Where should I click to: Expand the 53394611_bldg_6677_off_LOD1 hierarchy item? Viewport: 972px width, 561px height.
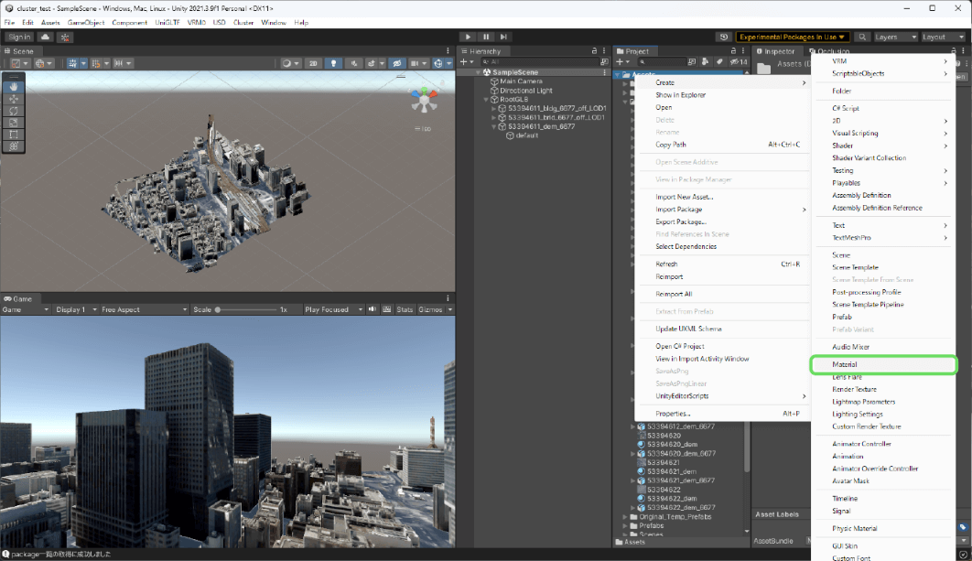tap(494, 108)
